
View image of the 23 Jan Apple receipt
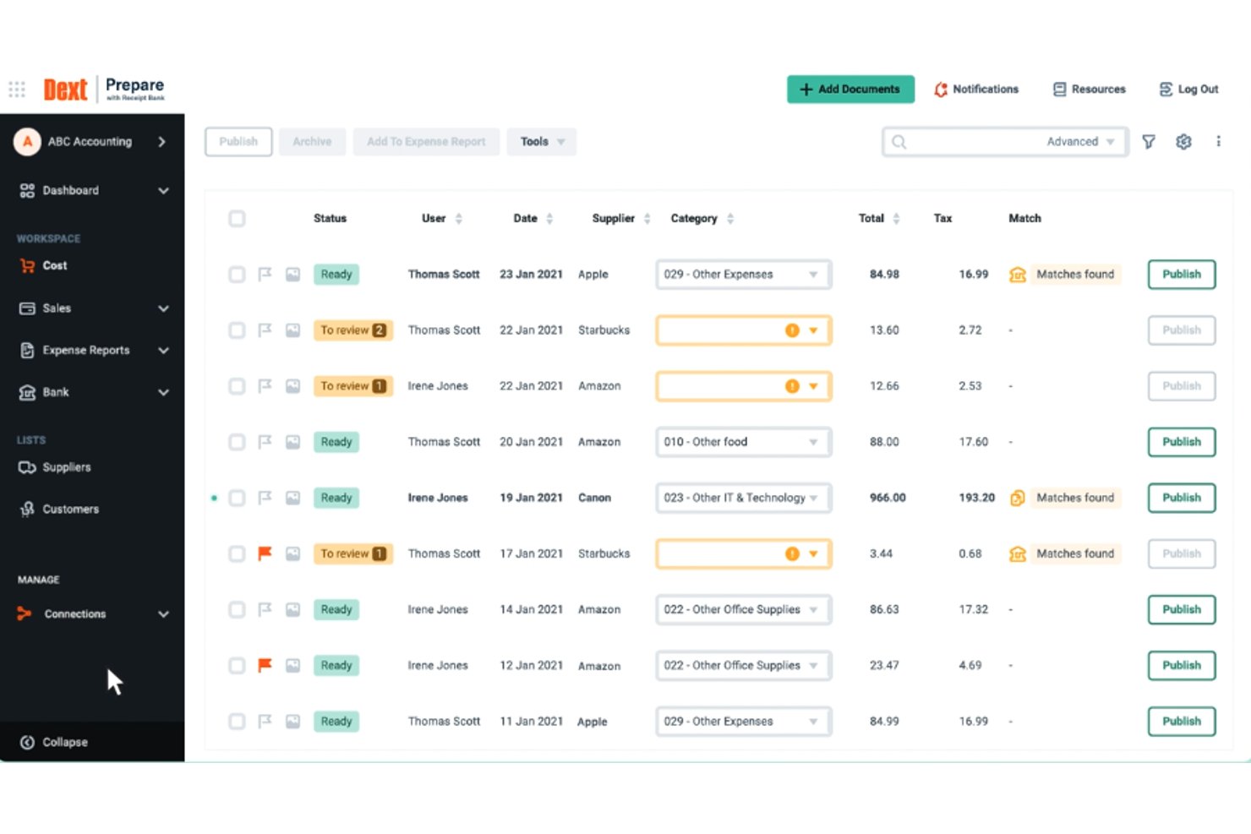[x=292, y=274]
